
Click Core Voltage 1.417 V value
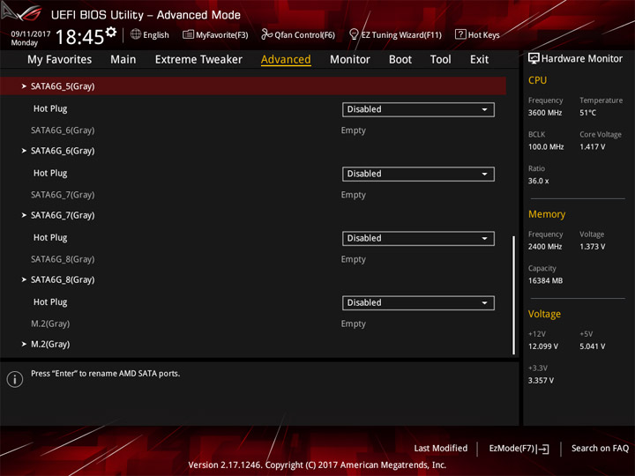pos(592,146)
